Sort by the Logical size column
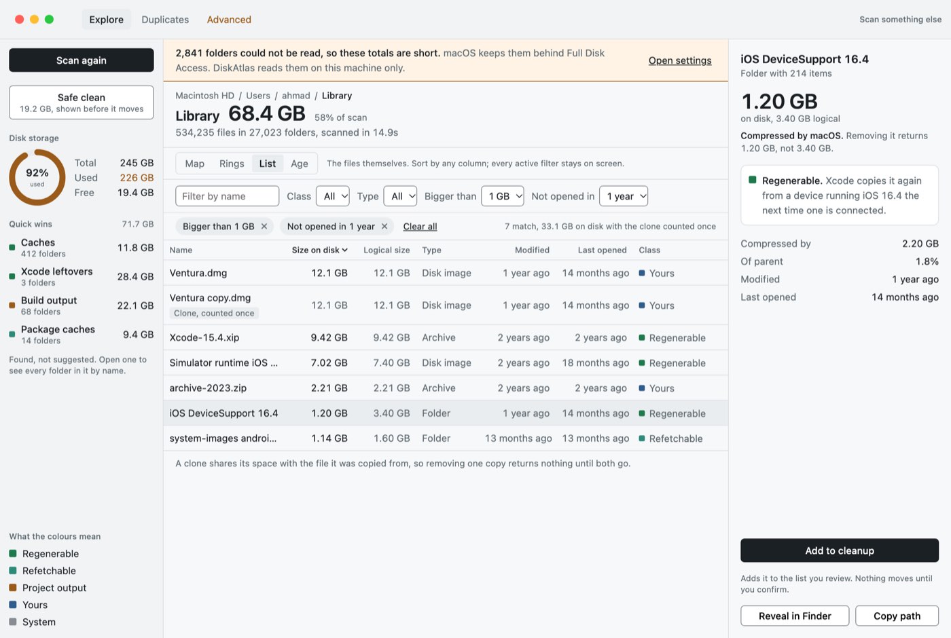 (x=387, y=250)
